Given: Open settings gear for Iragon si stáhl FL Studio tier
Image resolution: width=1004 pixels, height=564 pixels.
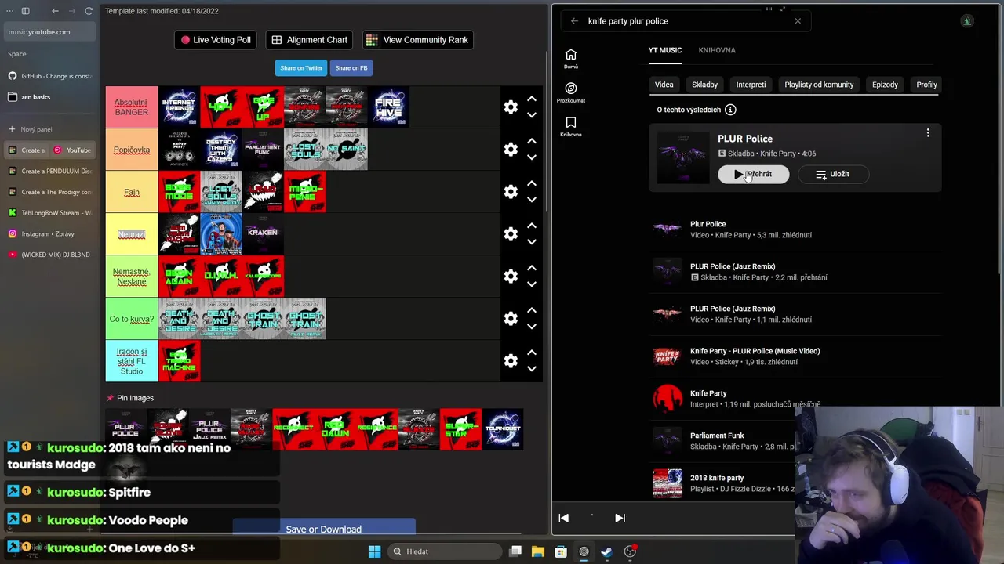Looking at the screenshot, I should pyautogui.click(x=511, y=361).
